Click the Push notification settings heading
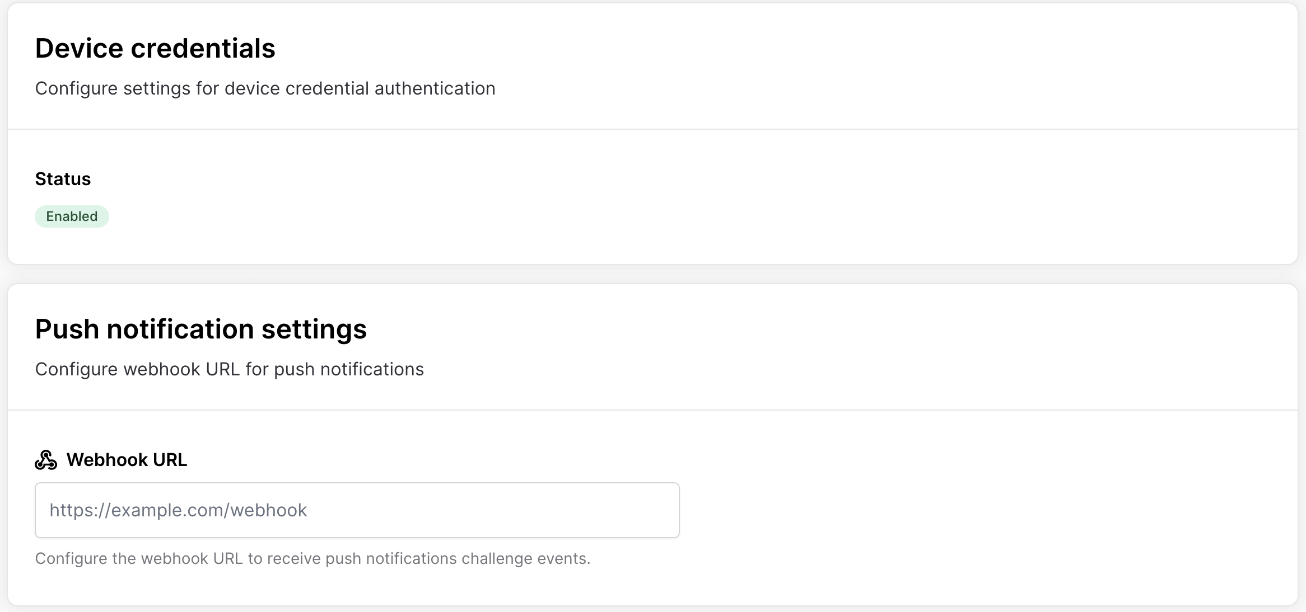 [200, 329]
